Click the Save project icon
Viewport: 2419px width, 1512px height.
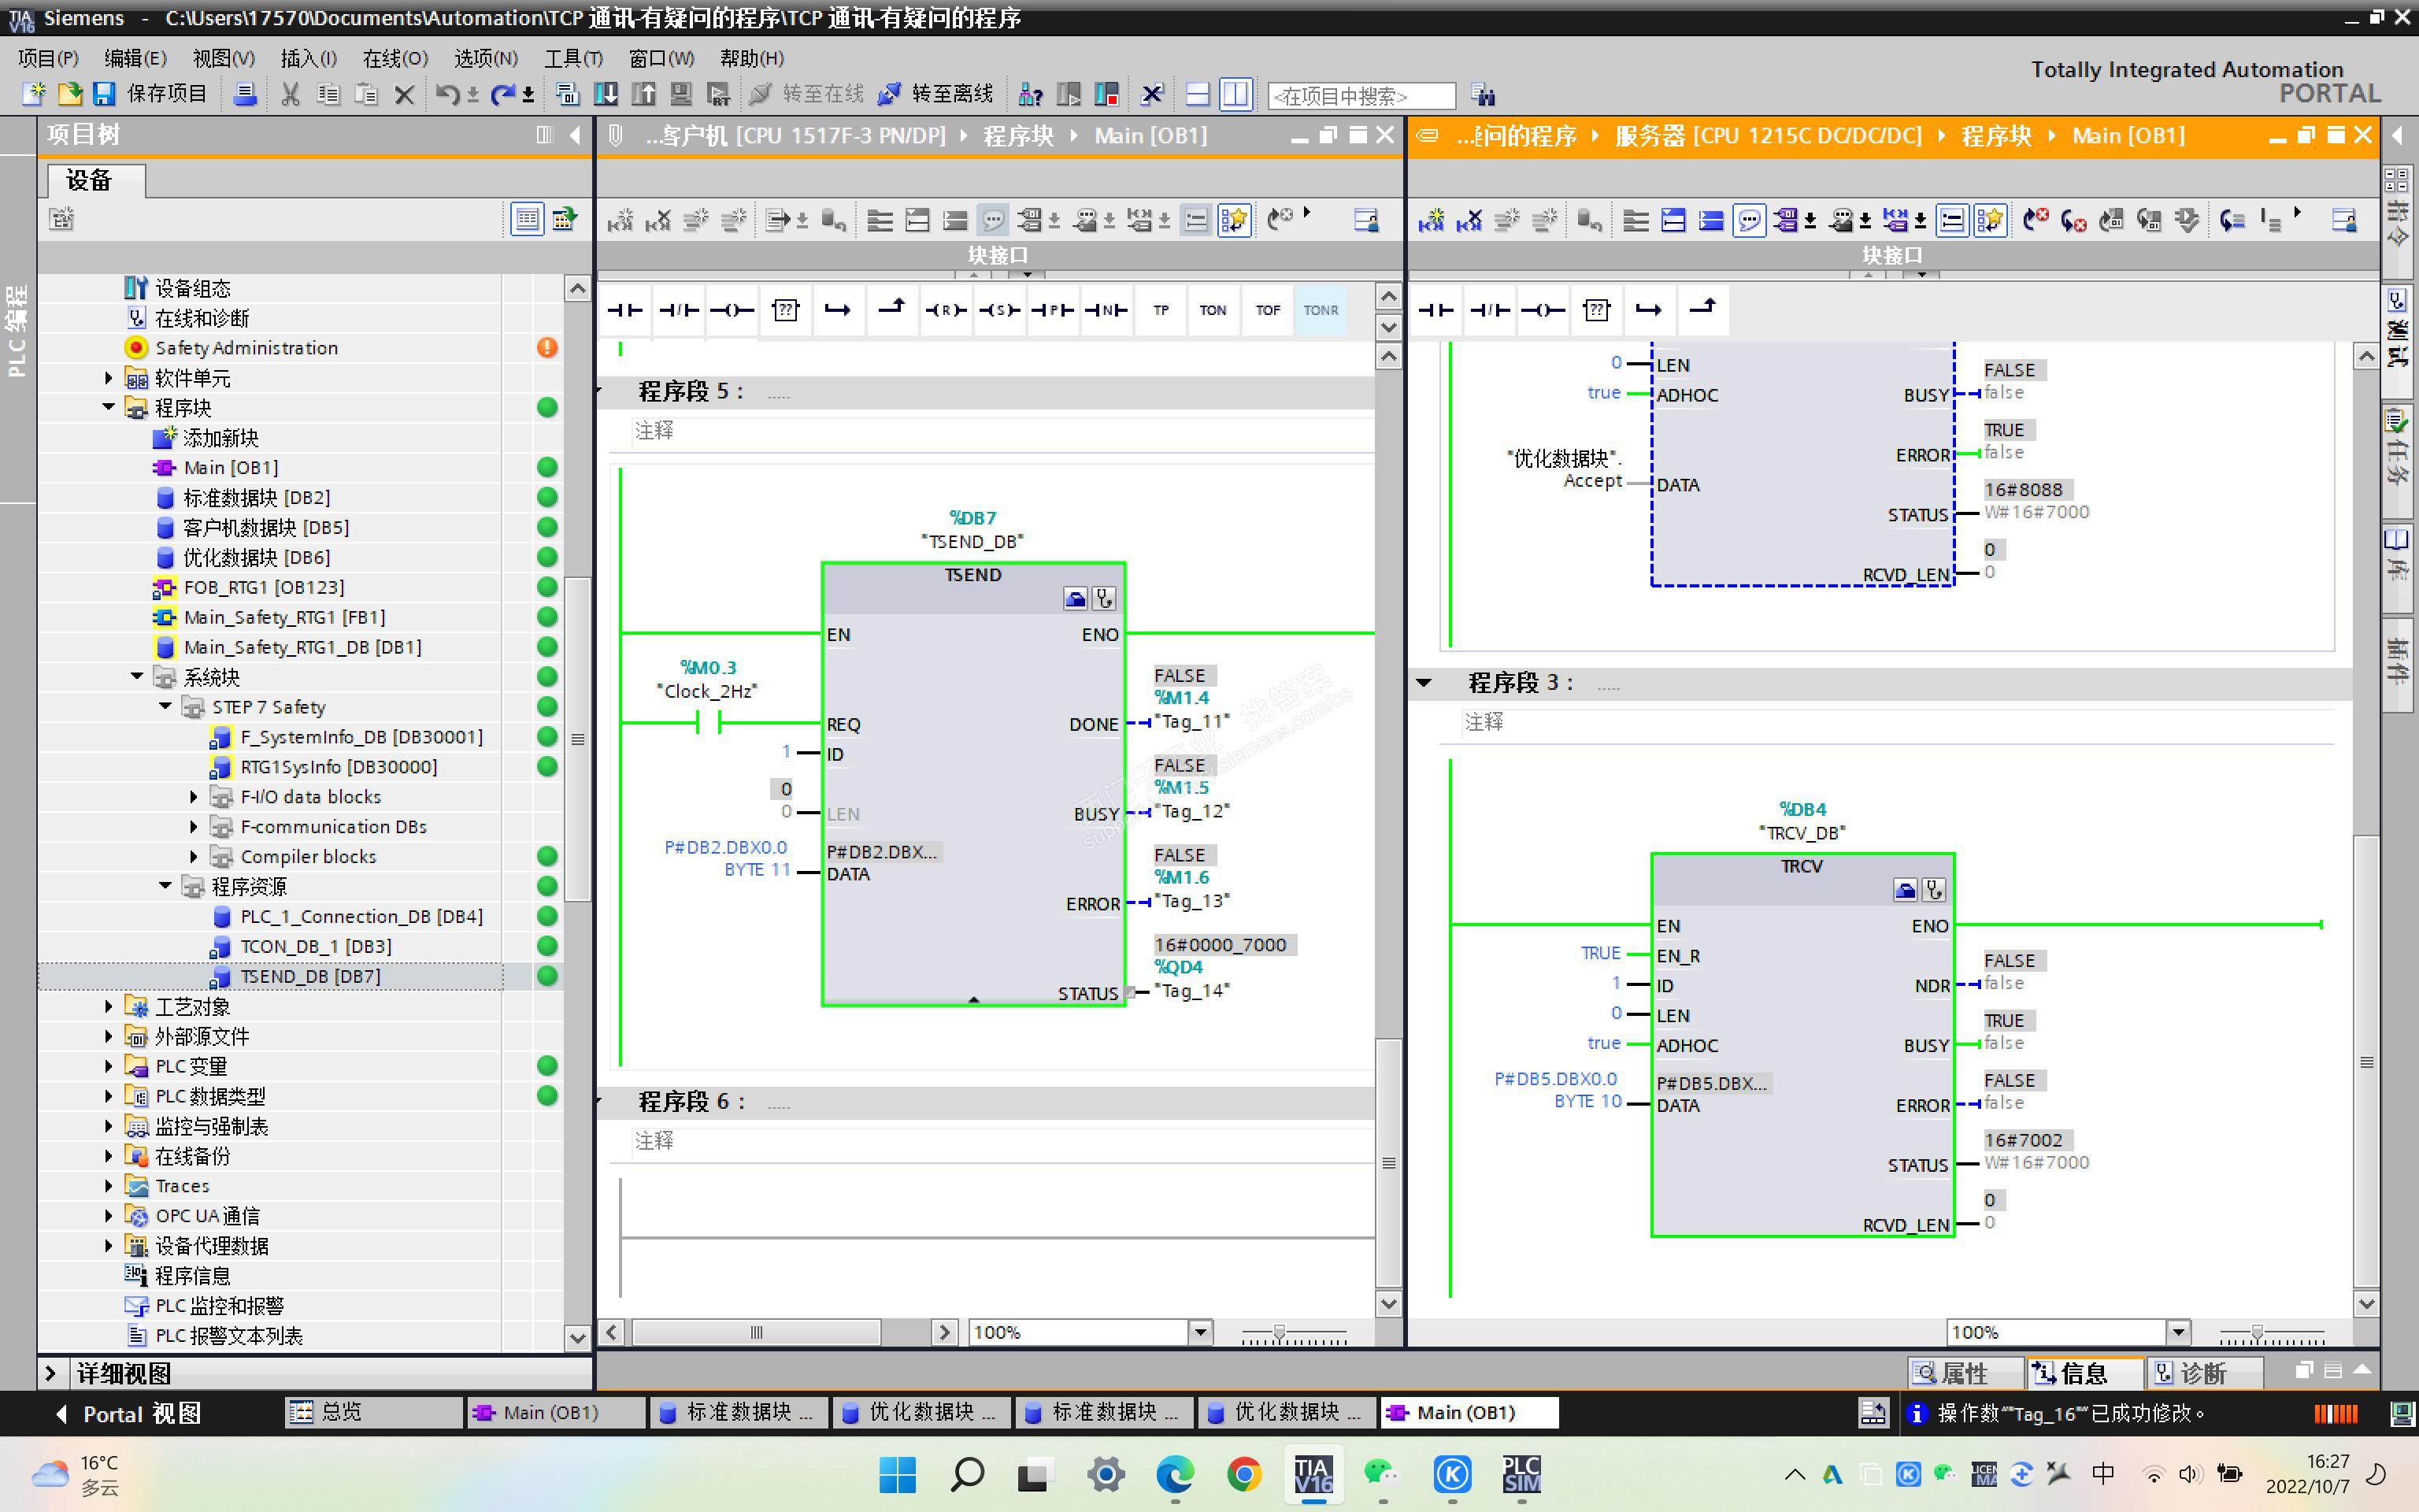coord(104,94)
